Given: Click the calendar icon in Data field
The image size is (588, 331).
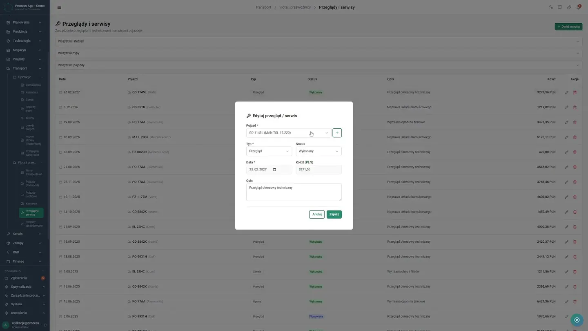Looking at the screenshot, I should point(274,170).
